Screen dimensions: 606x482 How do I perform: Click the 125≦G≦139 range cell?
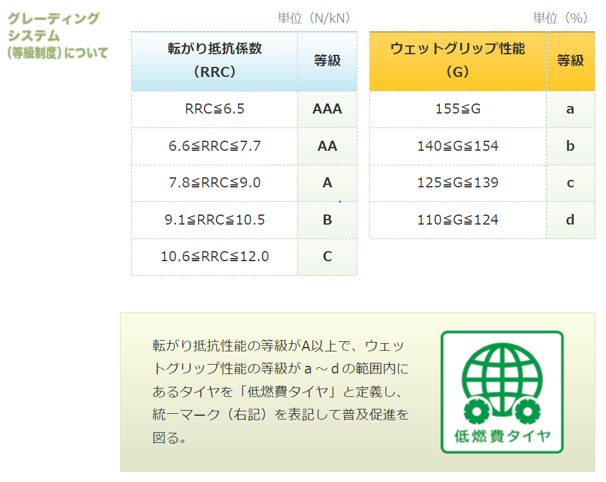[x=458, y=183]
